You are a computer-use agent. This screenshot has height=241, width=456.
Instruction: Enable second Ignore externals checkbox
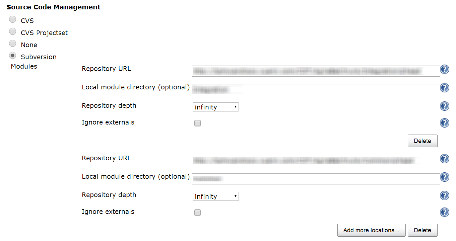click(x=198, y=213)
